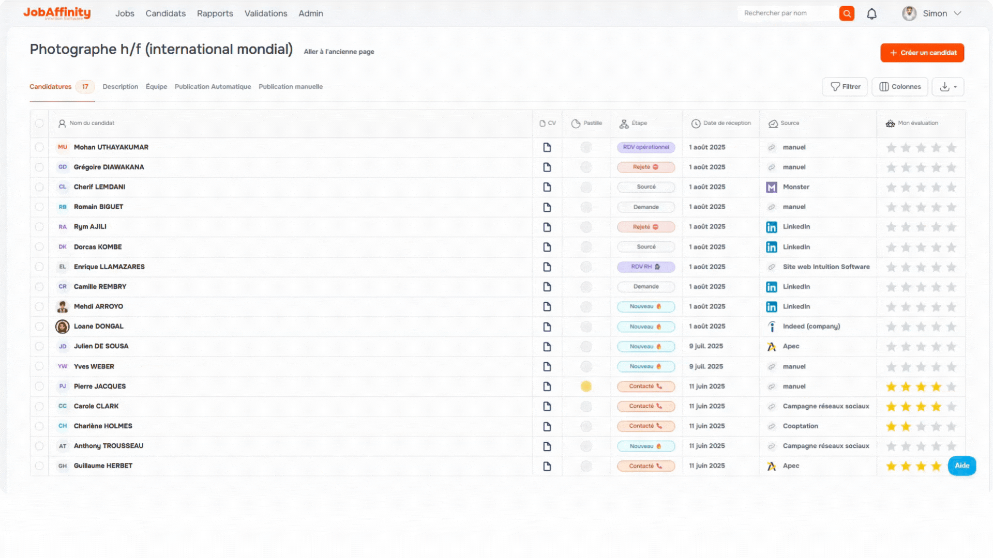Click the LinkedIn icon for Rym AJILI
The image size is (993, 558).
[x=771, y=227]
